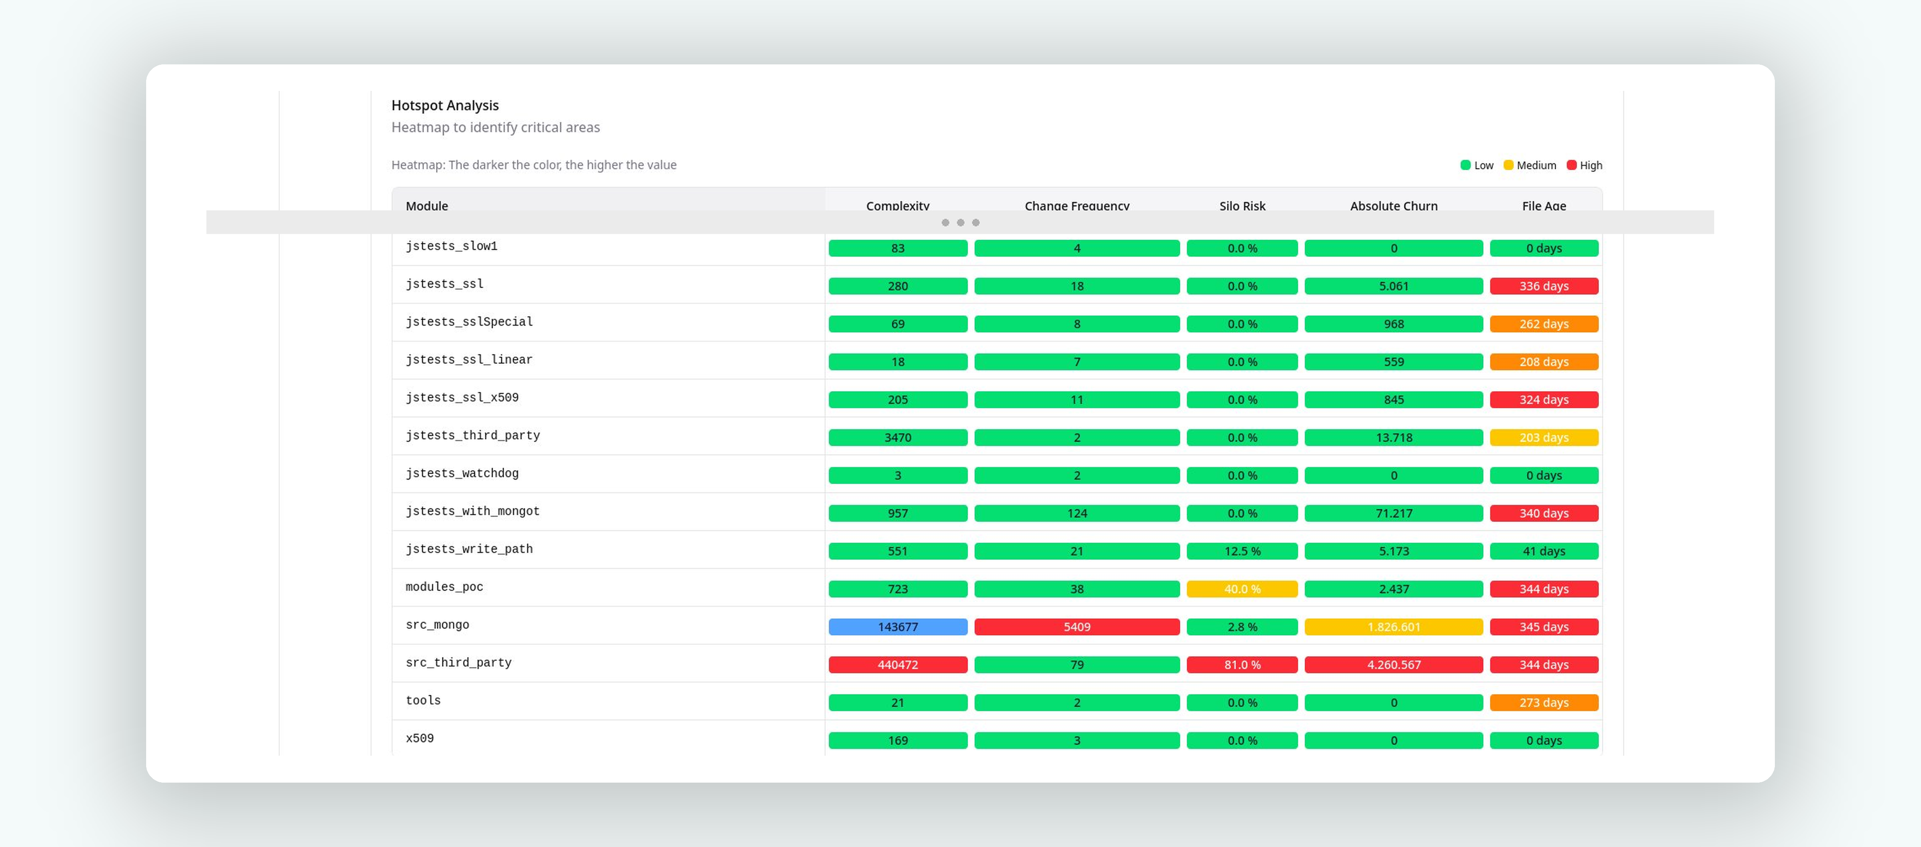Click the red High legend dot
This screenshot has height=847, width=1921.
tap(1571, 165)
